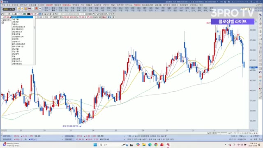Click the orange flag toolbar icon

click(37, 8)
